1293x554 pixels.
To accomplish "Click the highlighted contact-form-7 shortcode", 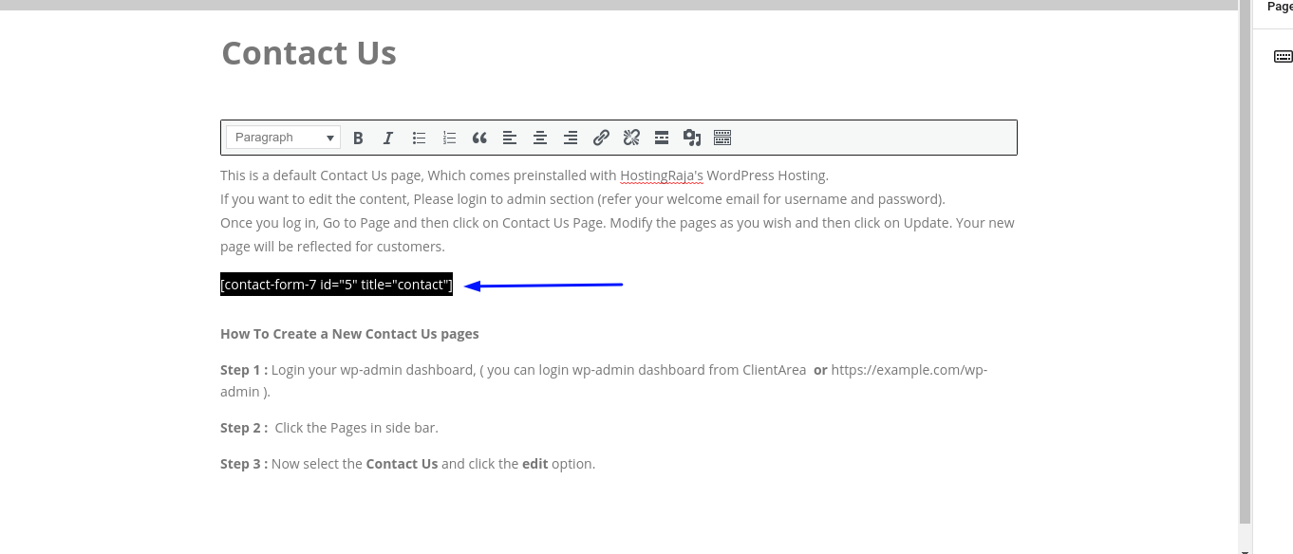I will click(336, 285).
